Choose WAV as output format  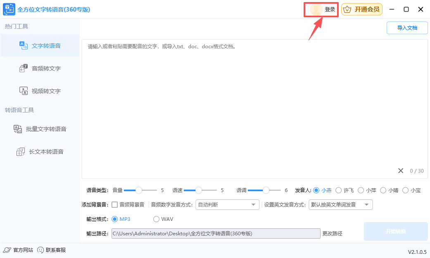pyautogui.click(x=157, y=219)
